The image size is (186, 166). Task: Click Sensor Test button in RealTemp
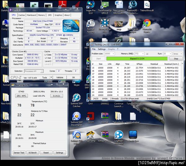click(x=19, y=153)
